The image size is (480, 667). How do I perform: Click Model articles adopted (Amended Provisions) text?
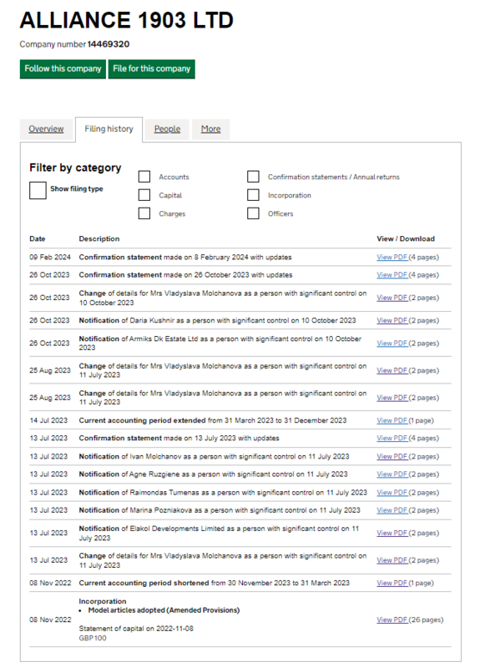(x=164, y=610)
